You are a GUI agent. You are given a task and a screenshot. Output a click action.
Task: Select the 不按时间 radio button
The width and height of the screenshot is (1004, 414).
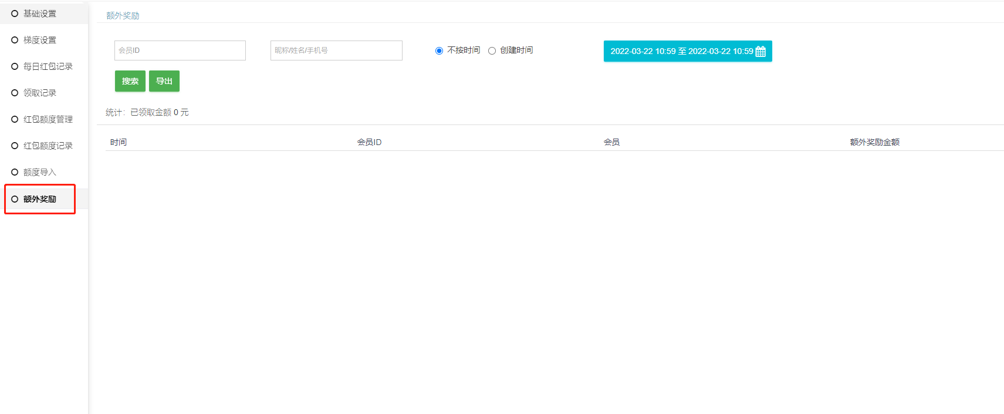[439, 51]
